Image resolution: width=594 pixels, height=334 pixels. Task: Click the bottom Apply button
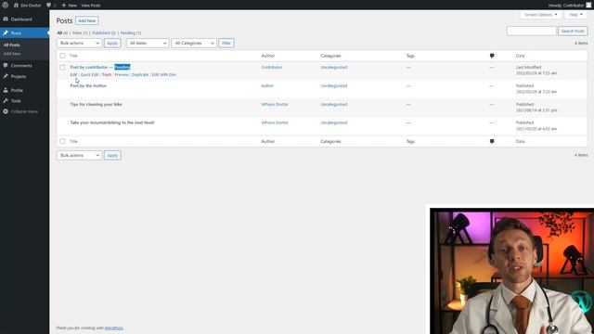point(112,155)
